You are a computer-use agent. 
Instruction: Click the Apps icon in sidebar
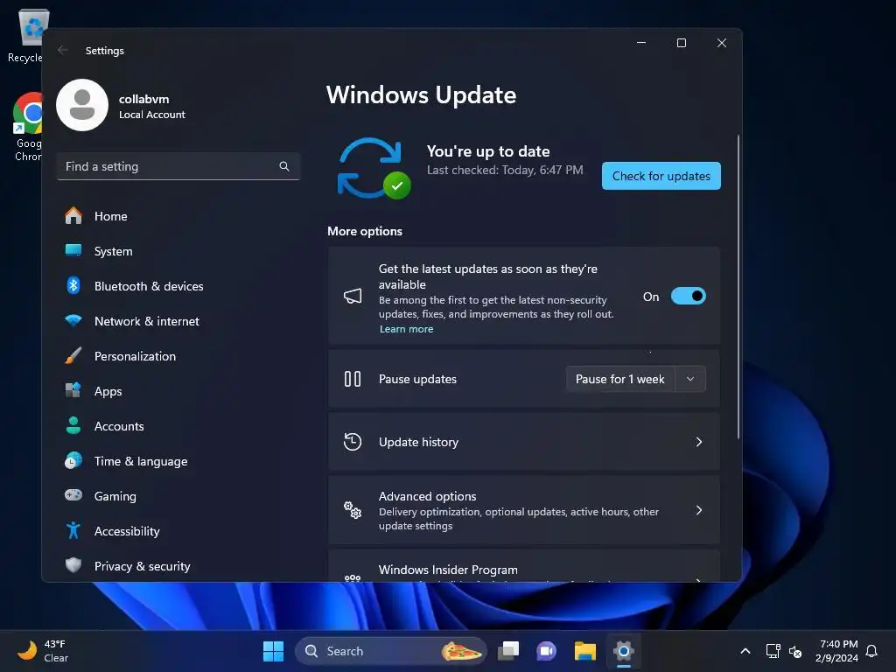click(x=73, y=390)
